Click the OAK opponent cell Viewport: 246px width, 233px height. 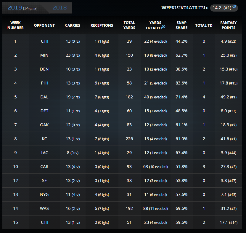(x=44, y=125)
